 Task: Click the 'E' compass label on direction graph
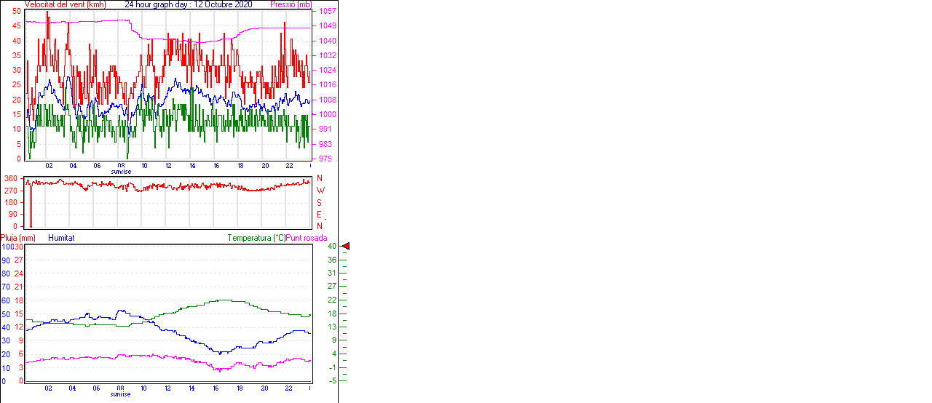320,215
